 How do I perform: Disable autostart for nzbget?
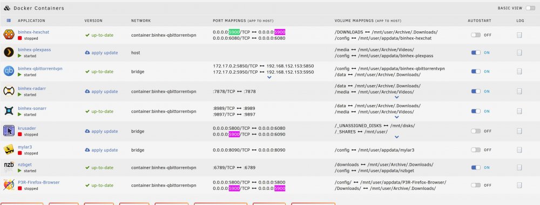476,167
